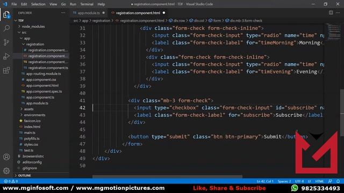The image size is (344, 193).
Task: Open the Run menu
Action: click(x=73, y=4)
